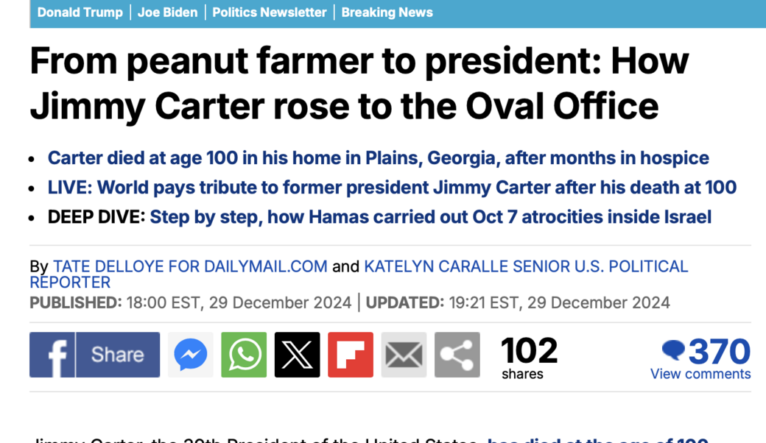Open the Politics Newsletter section
Image resolution: width=766 pixels, height=443 pixels.
point(269,12)
